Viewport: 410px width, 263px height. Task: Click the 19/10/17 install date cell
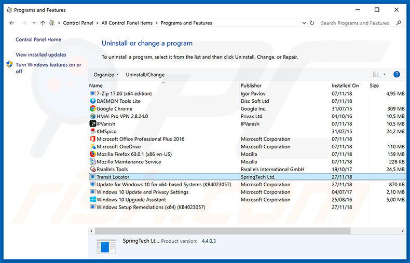pyautogui.click(x=342, y=170)
